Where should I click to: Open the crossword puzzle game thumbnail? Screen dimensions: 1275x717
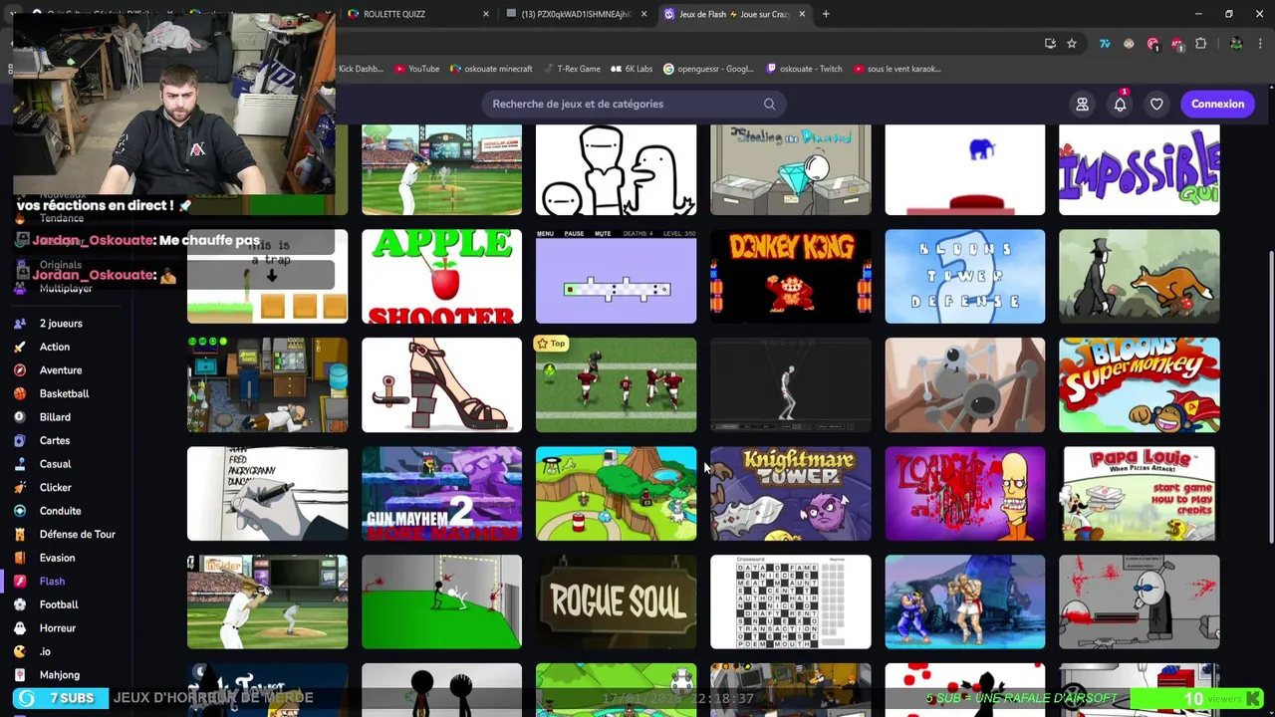tap(790, 601)
